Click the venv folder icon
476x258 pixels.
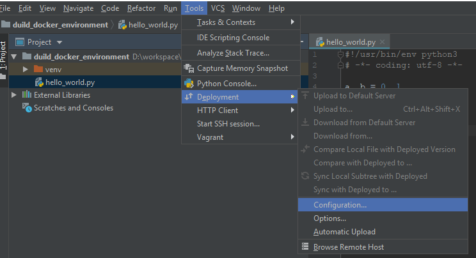point(38,69)
